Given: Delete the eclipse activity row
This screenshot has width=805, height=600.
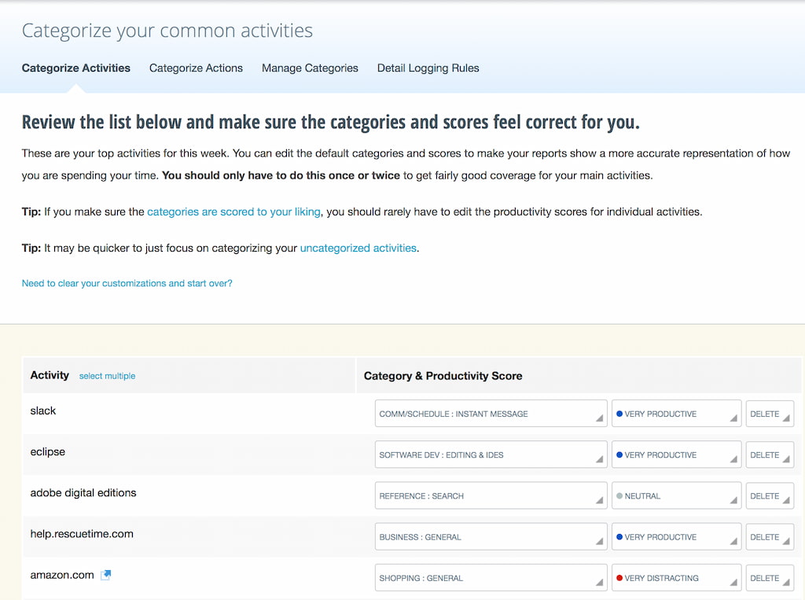Looking at the screenshot, I should click(769, 455).
